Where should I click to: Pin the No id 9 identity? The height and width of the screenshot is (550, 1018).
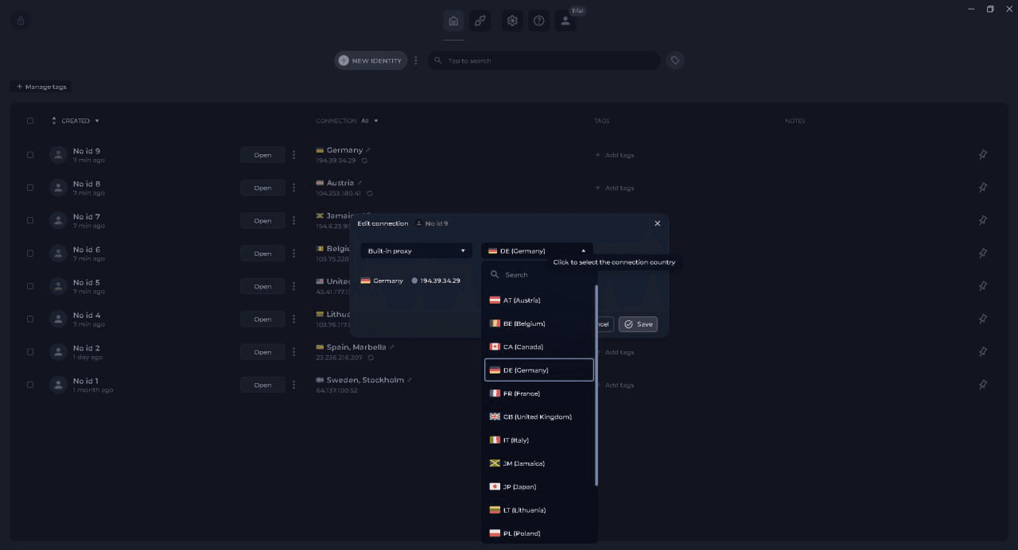pyautogui.click(x=983, y=155)
